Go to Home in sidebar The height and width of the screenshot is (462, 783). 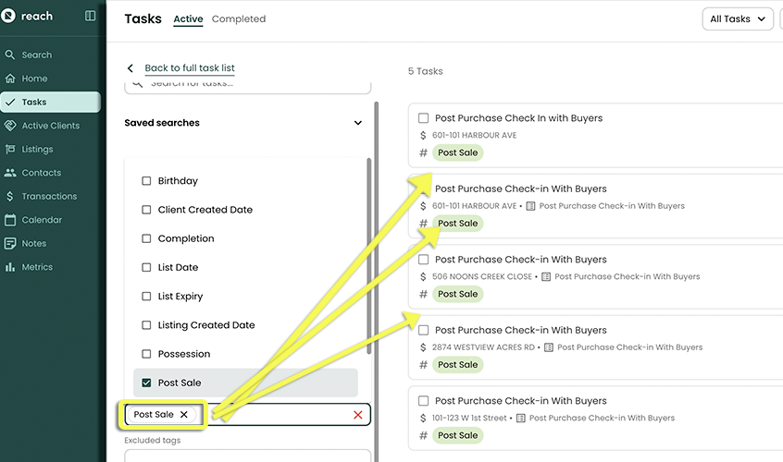pyautogui.click(x=34, y=79)
